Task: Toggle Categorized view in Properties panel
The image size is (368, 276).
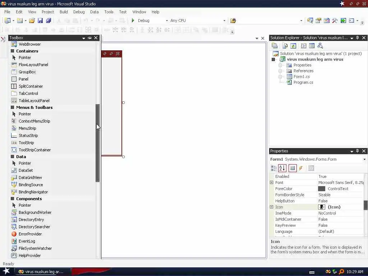Action: tap(273, 168)
